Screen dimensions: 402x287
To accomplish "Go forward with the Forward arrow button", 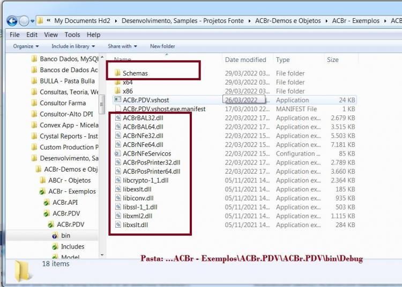I will click(24, 21).
